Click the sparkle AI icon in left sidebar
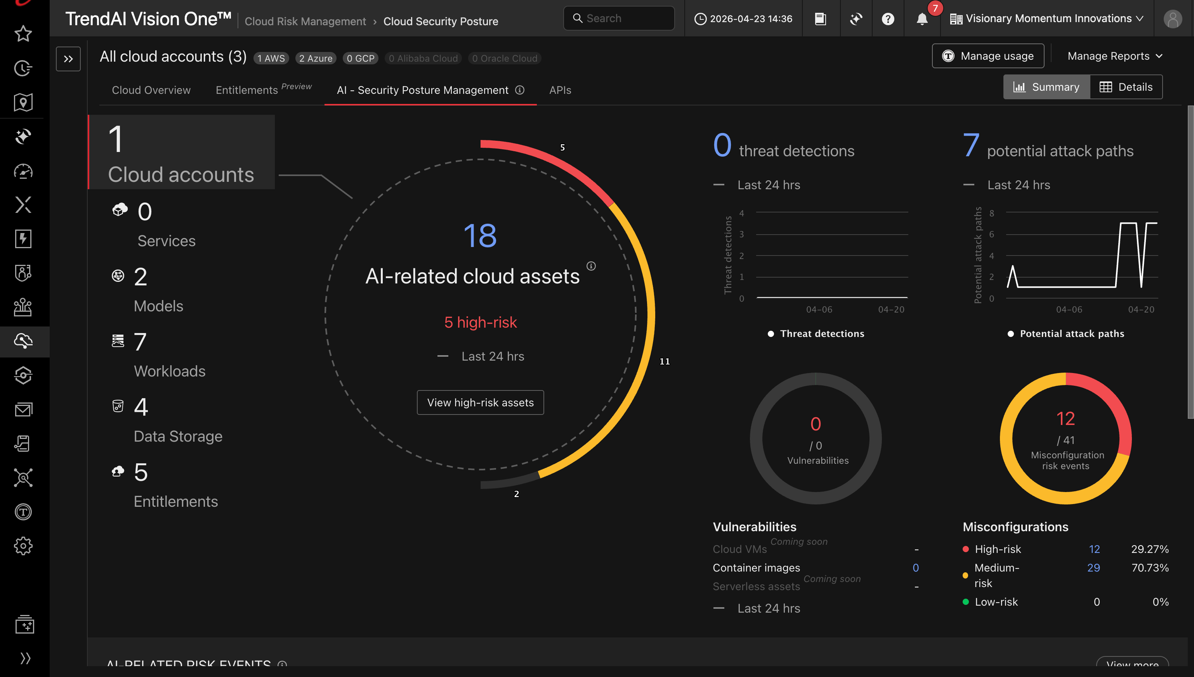 (x=23, y=137)
